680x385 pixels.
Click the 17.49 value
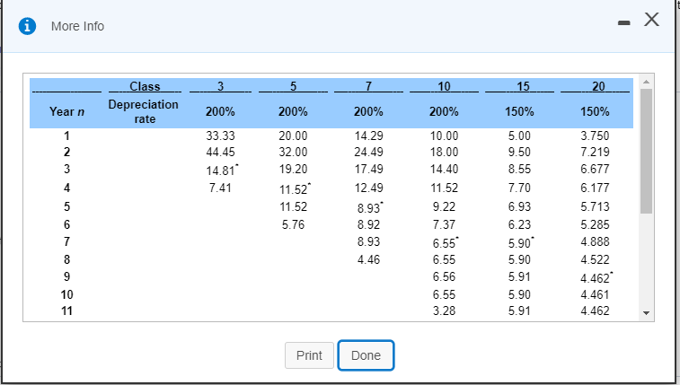[x=369, y=169]
